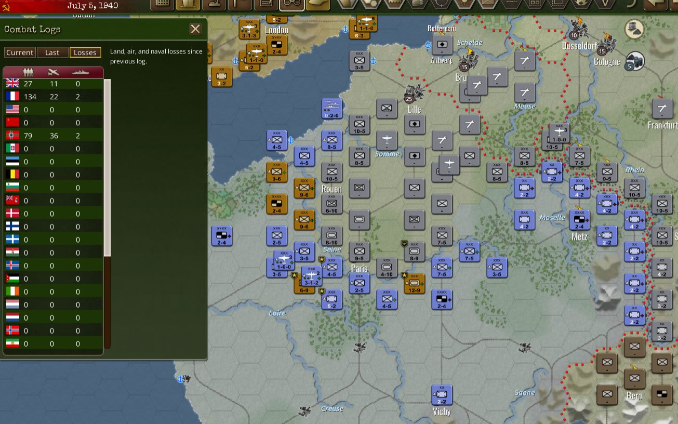
Task: Click the losses list scrollbar thumb
Action: point(108,167)
